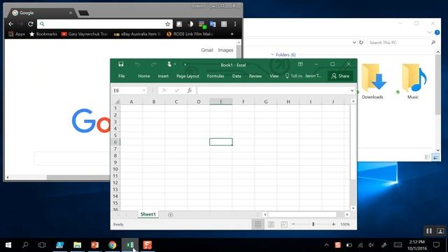
Task: Select the Sheet1 worksheet tab
Action: point(148,214)
